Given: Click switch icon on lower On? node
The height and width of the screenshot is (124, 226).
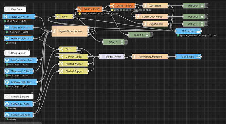Looking at the screenshot, I should coord(62,49).
